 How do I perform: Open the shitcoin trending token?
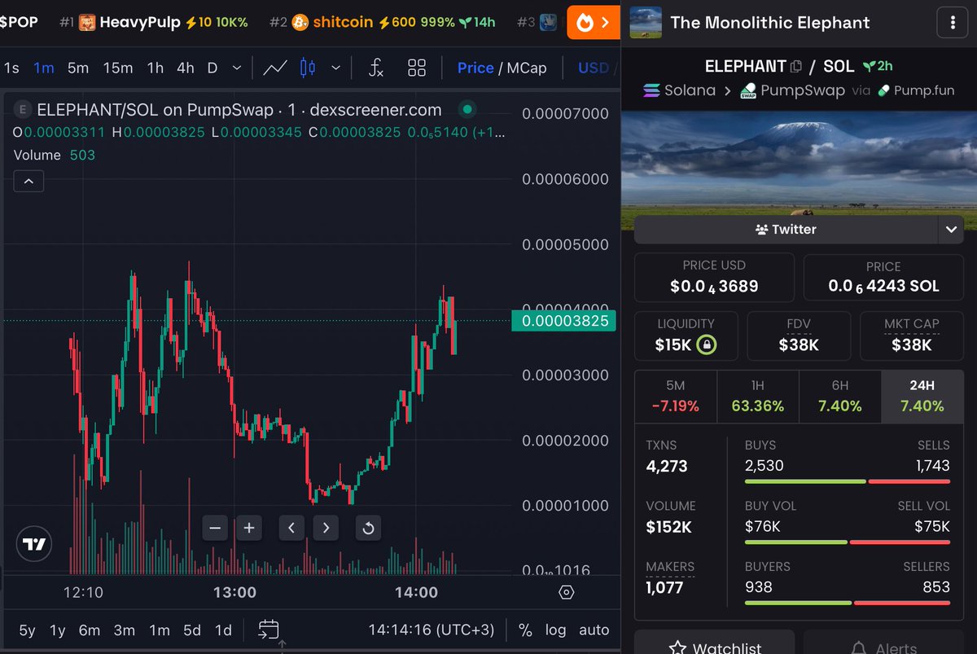[383, 22]
